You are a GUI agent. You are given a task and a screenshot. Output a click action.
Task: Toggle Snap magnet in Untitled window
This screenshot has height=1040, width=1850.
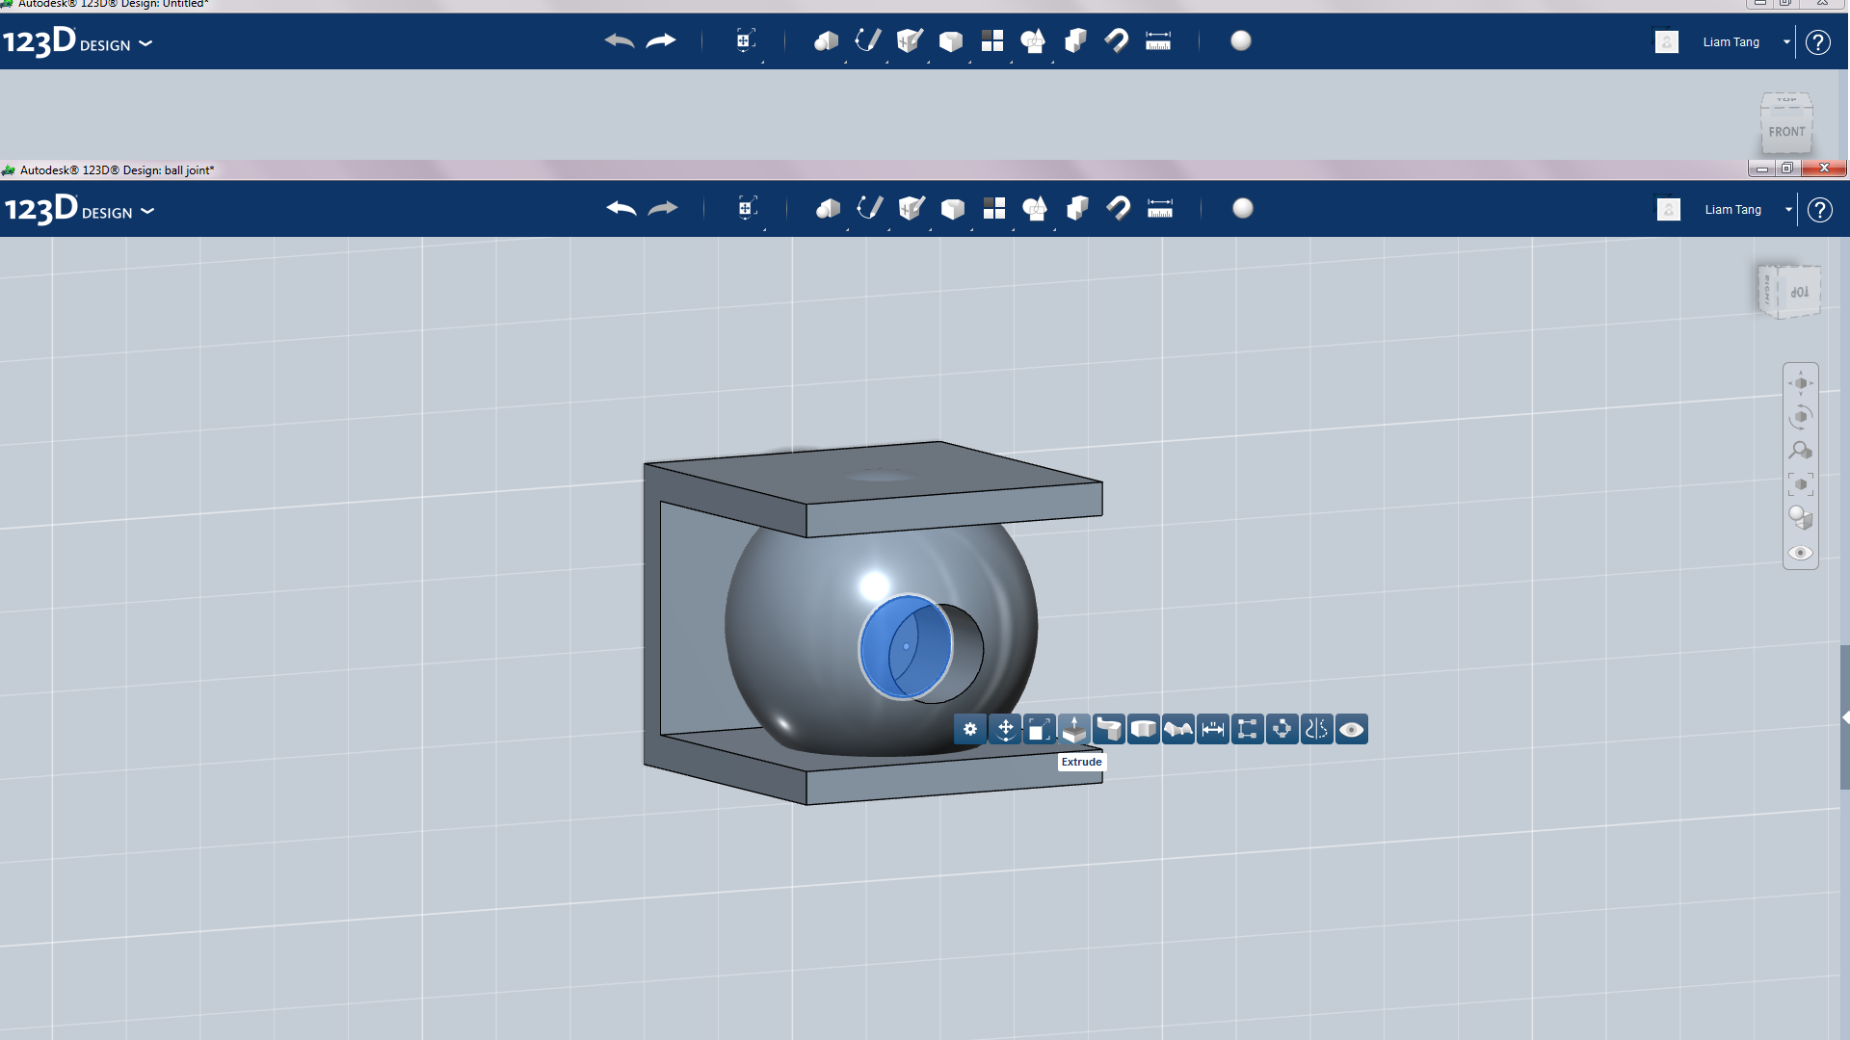[x=1116, y=41]
